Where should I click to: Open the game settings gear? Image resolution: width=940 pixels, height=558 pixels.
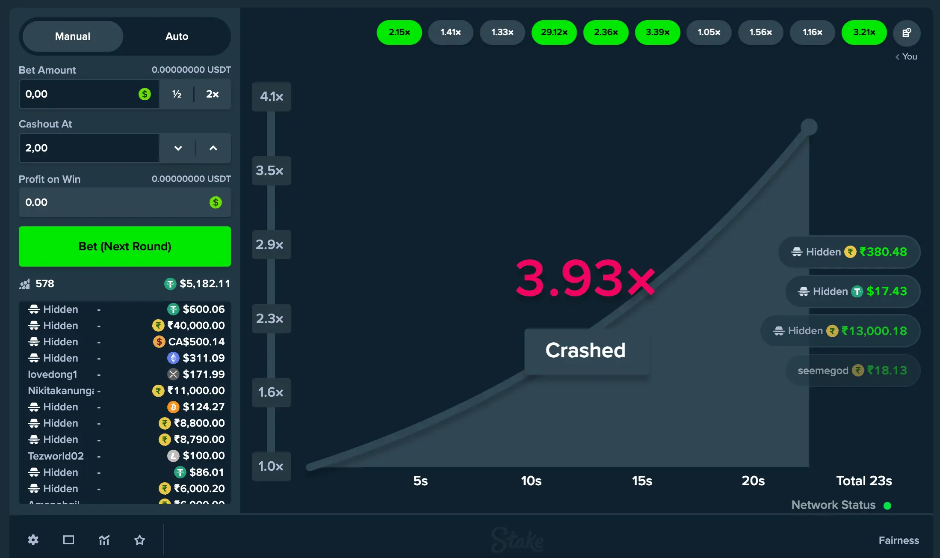(33, 540)
